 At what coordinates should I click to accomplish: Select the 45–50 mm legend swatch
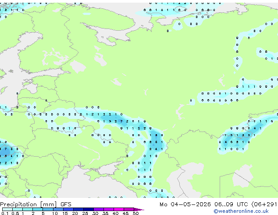click(x=129, y=209)
